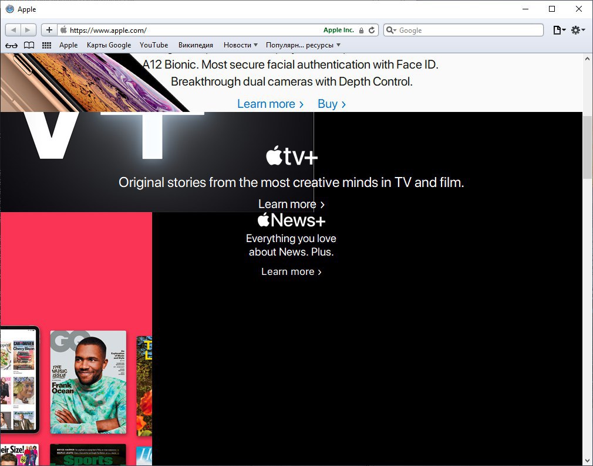Click 'Everything you love about News. Plus.' text
The width and height of the screenshot is (593, 466).
(x=291, y=245)
